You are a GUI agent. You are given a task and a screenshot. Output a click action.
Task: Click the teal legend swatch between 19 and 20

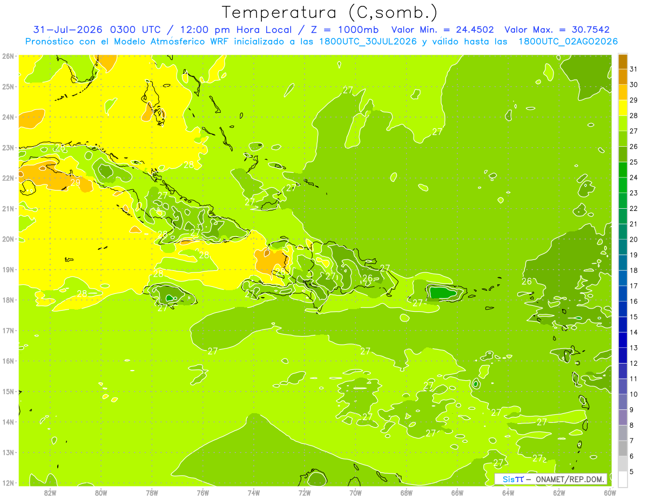point(623,247)
